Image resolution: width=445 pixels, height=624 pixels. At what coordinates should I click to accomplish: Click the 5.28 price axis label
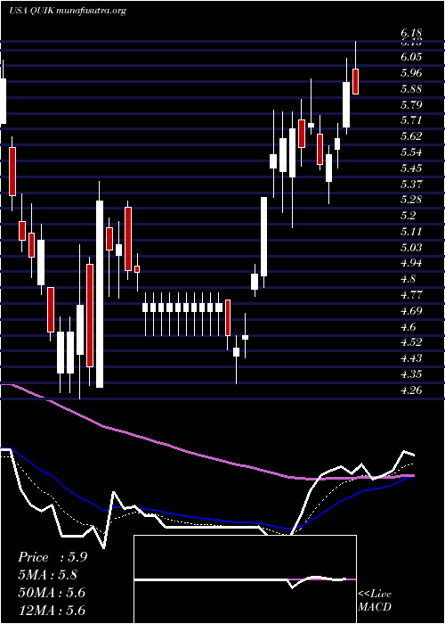411,200
